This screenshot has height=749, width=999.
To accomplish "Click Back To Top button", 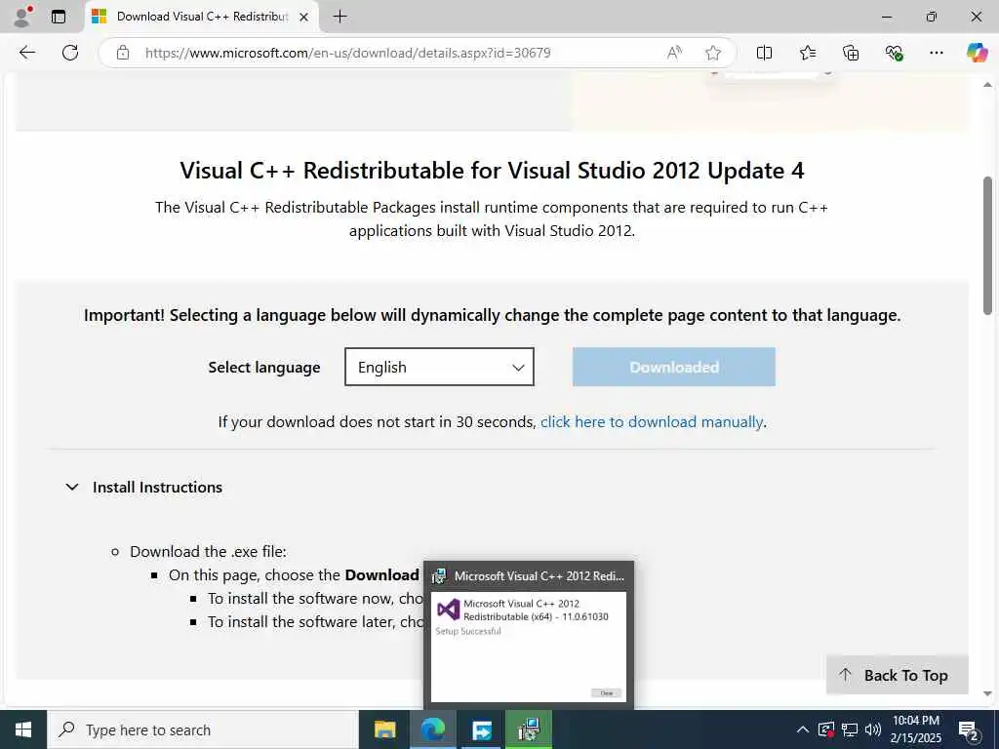I will (897, 675).
